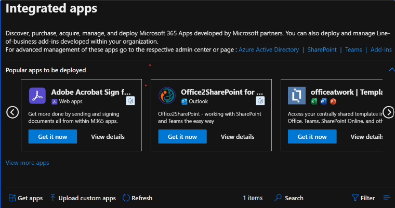This screenshot has height=208, width=395.
Task: Click View more apps link
Action: [x=27, y=163]
